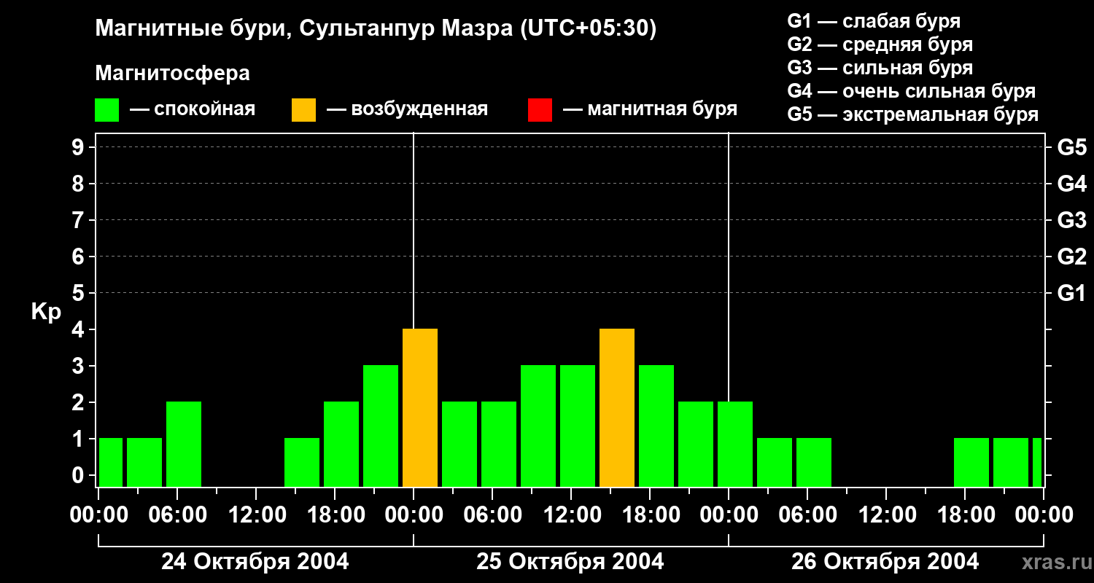1094x583 pixels.
Task: Click the «G5 — экстремальная буря» legend line
Action: pyautogui.click(x=913, y=115)
